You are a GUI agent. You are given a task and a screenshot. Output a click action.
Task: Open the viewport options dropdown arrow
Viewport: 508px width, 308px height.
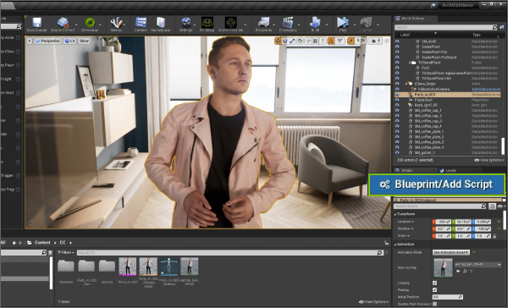[x=30, y=41]
